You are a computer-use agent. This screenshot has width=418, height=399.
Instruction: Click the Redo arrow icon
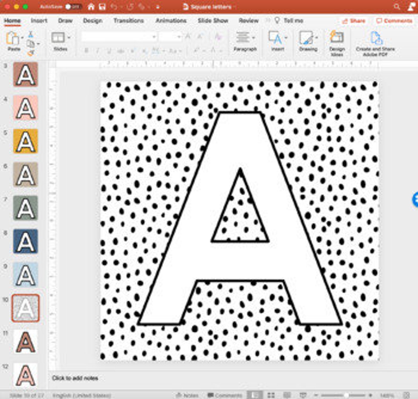130,7
